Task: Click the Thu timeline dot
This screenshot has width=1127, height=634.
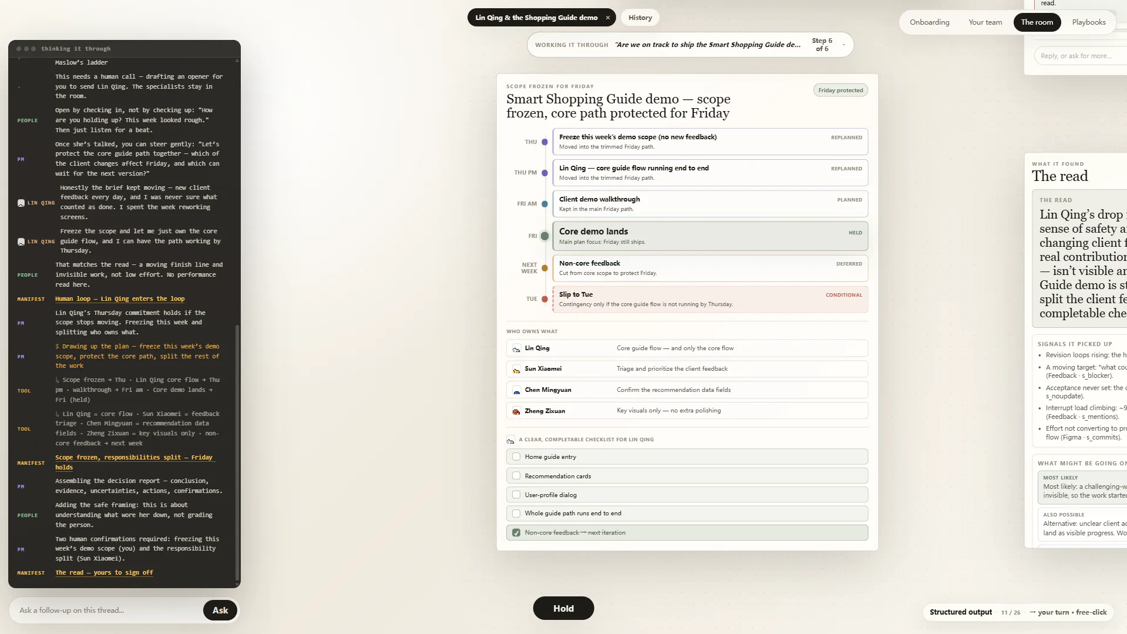Action: 544,142
